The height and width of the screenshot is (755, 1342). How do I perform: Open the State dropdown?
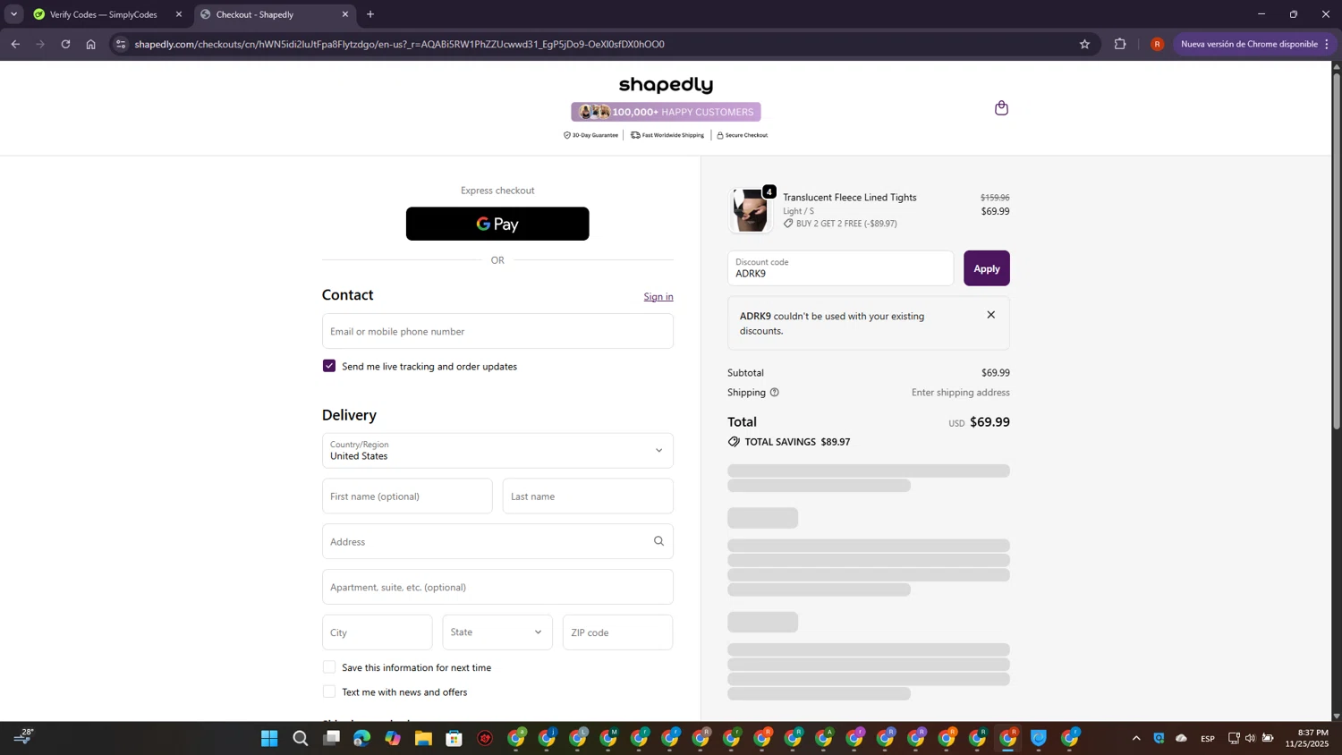[497, 632]
